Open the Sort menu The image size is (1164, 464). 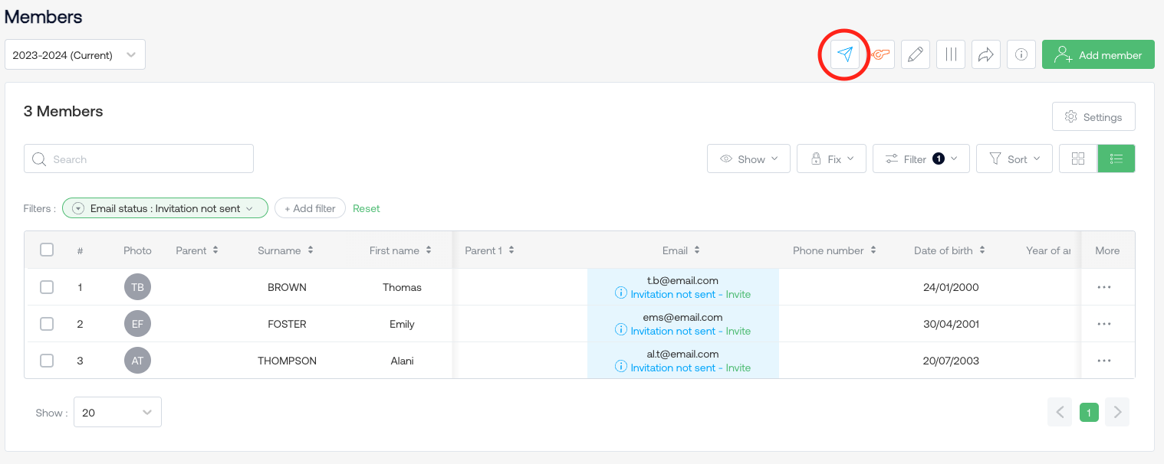coord(1014,158)
